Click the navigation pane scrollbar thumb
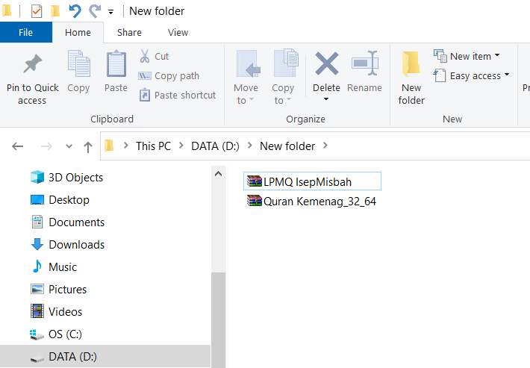 [219, 319]
